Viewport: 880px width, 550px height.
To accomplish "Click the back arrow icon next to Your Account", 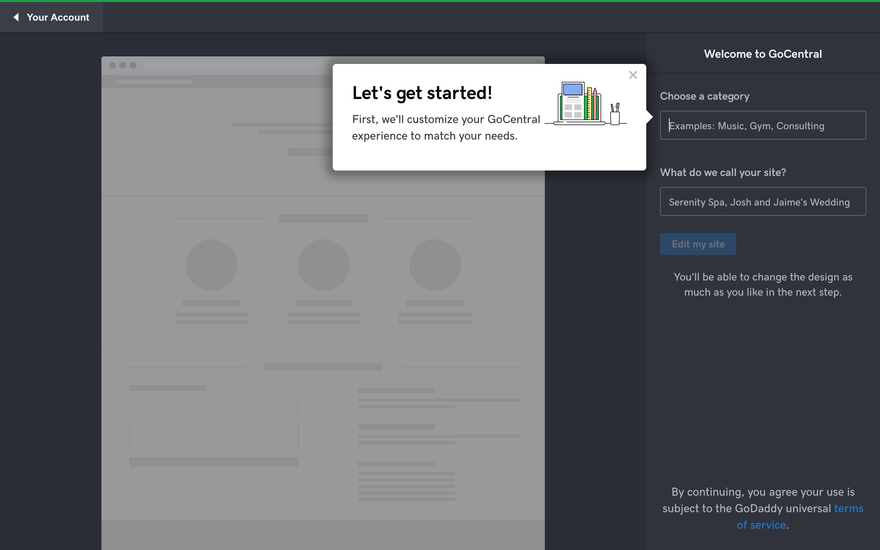I will (16, 17).
